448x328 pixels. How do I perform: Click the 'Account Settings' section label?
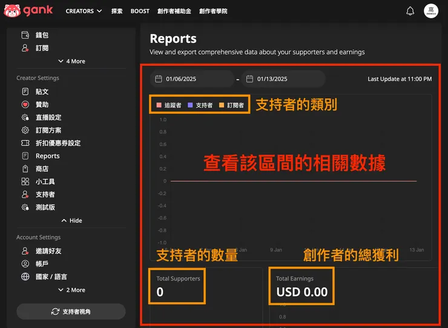[x=39, y=237]
